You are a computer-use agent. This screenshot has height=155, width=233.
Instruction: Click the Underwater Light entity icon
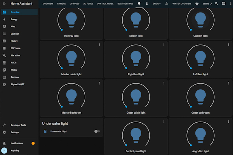point(45,132)
